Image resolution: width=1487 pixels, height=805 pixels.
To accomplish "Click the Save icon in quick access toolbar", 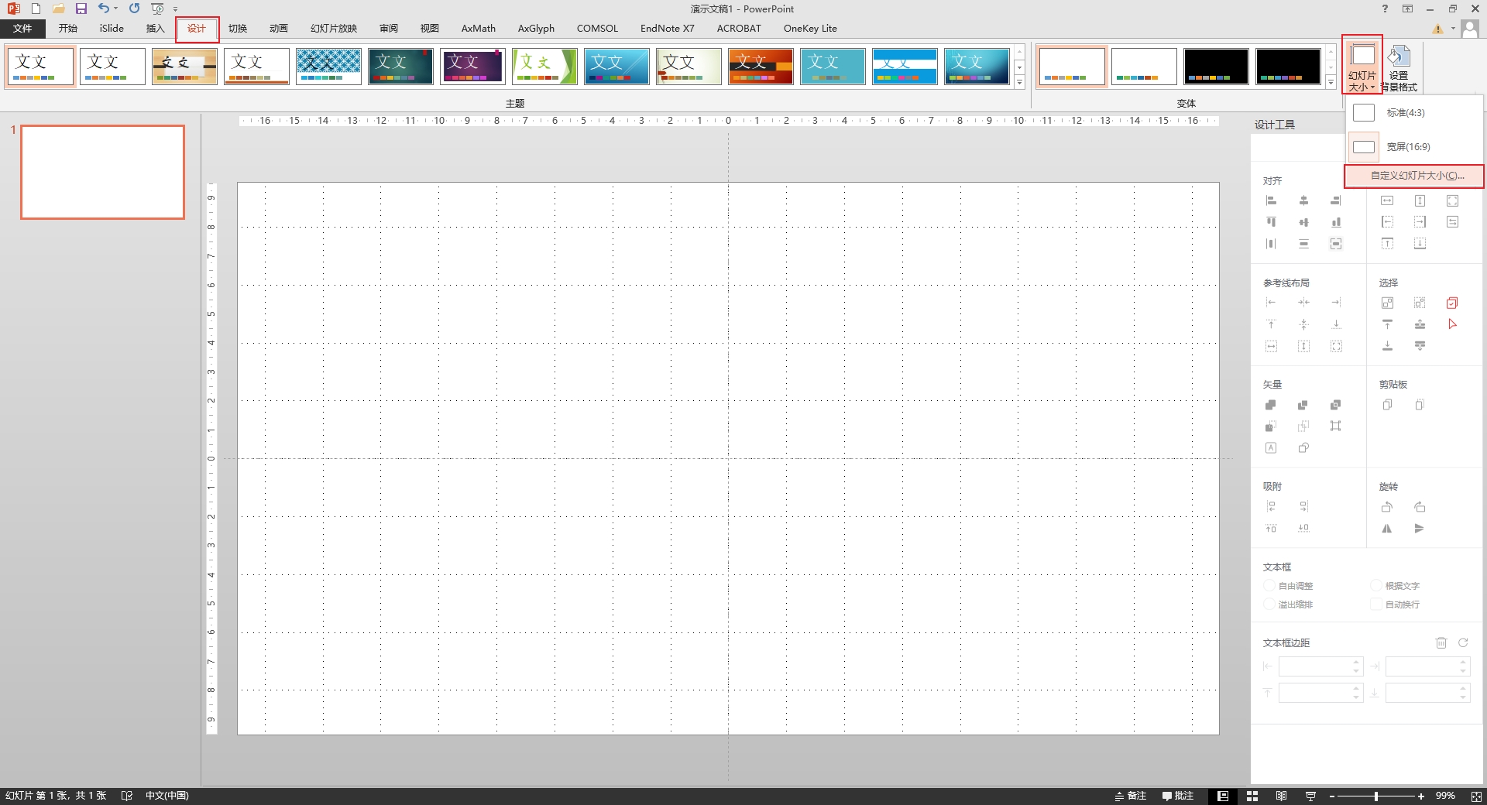I will point(81,9).
